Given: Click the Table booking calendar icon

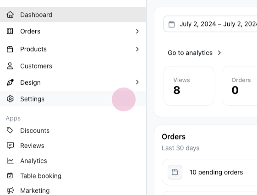Looking at the screenshot, I should pyautogui.click(x=10, y=175).
